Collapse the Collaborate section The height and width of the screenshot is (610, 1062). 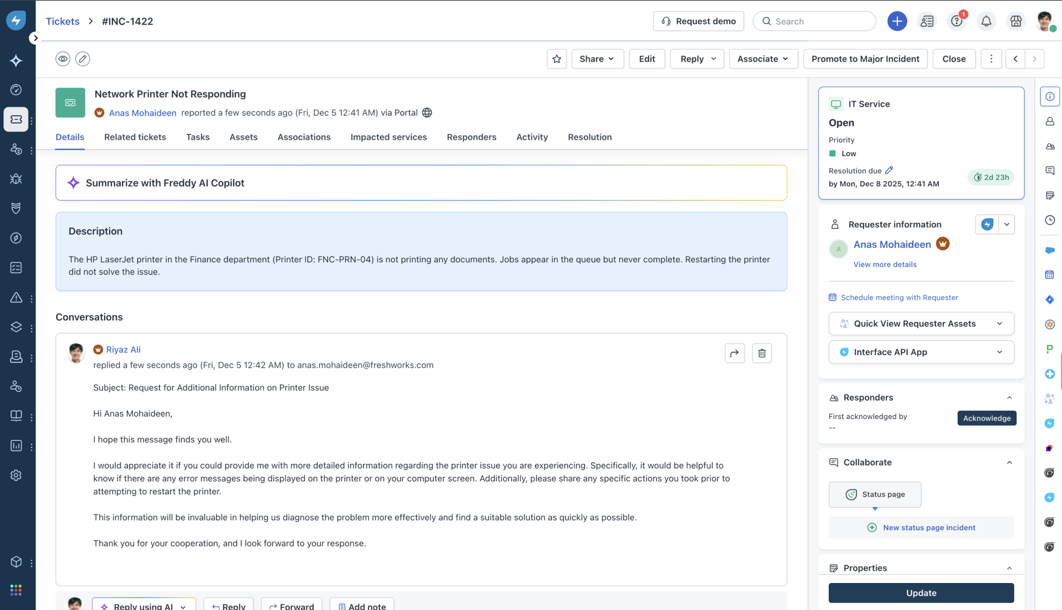[x=1009, y=462]
